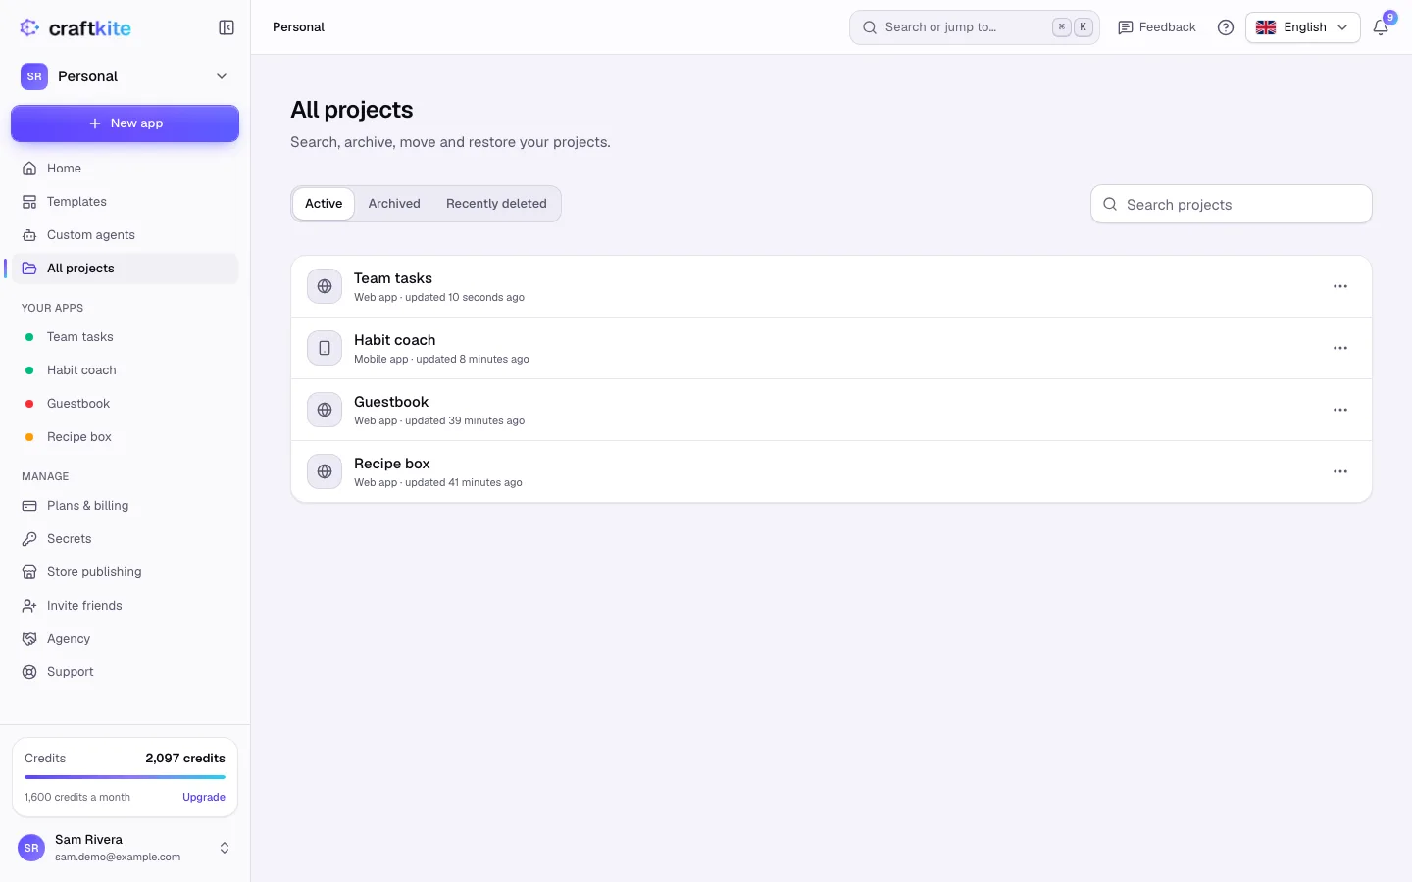Image resolution: width=1412 pixels, height=882 pixels.
Task: Open more options for Team tasks row
Action: pos(1340,286)
